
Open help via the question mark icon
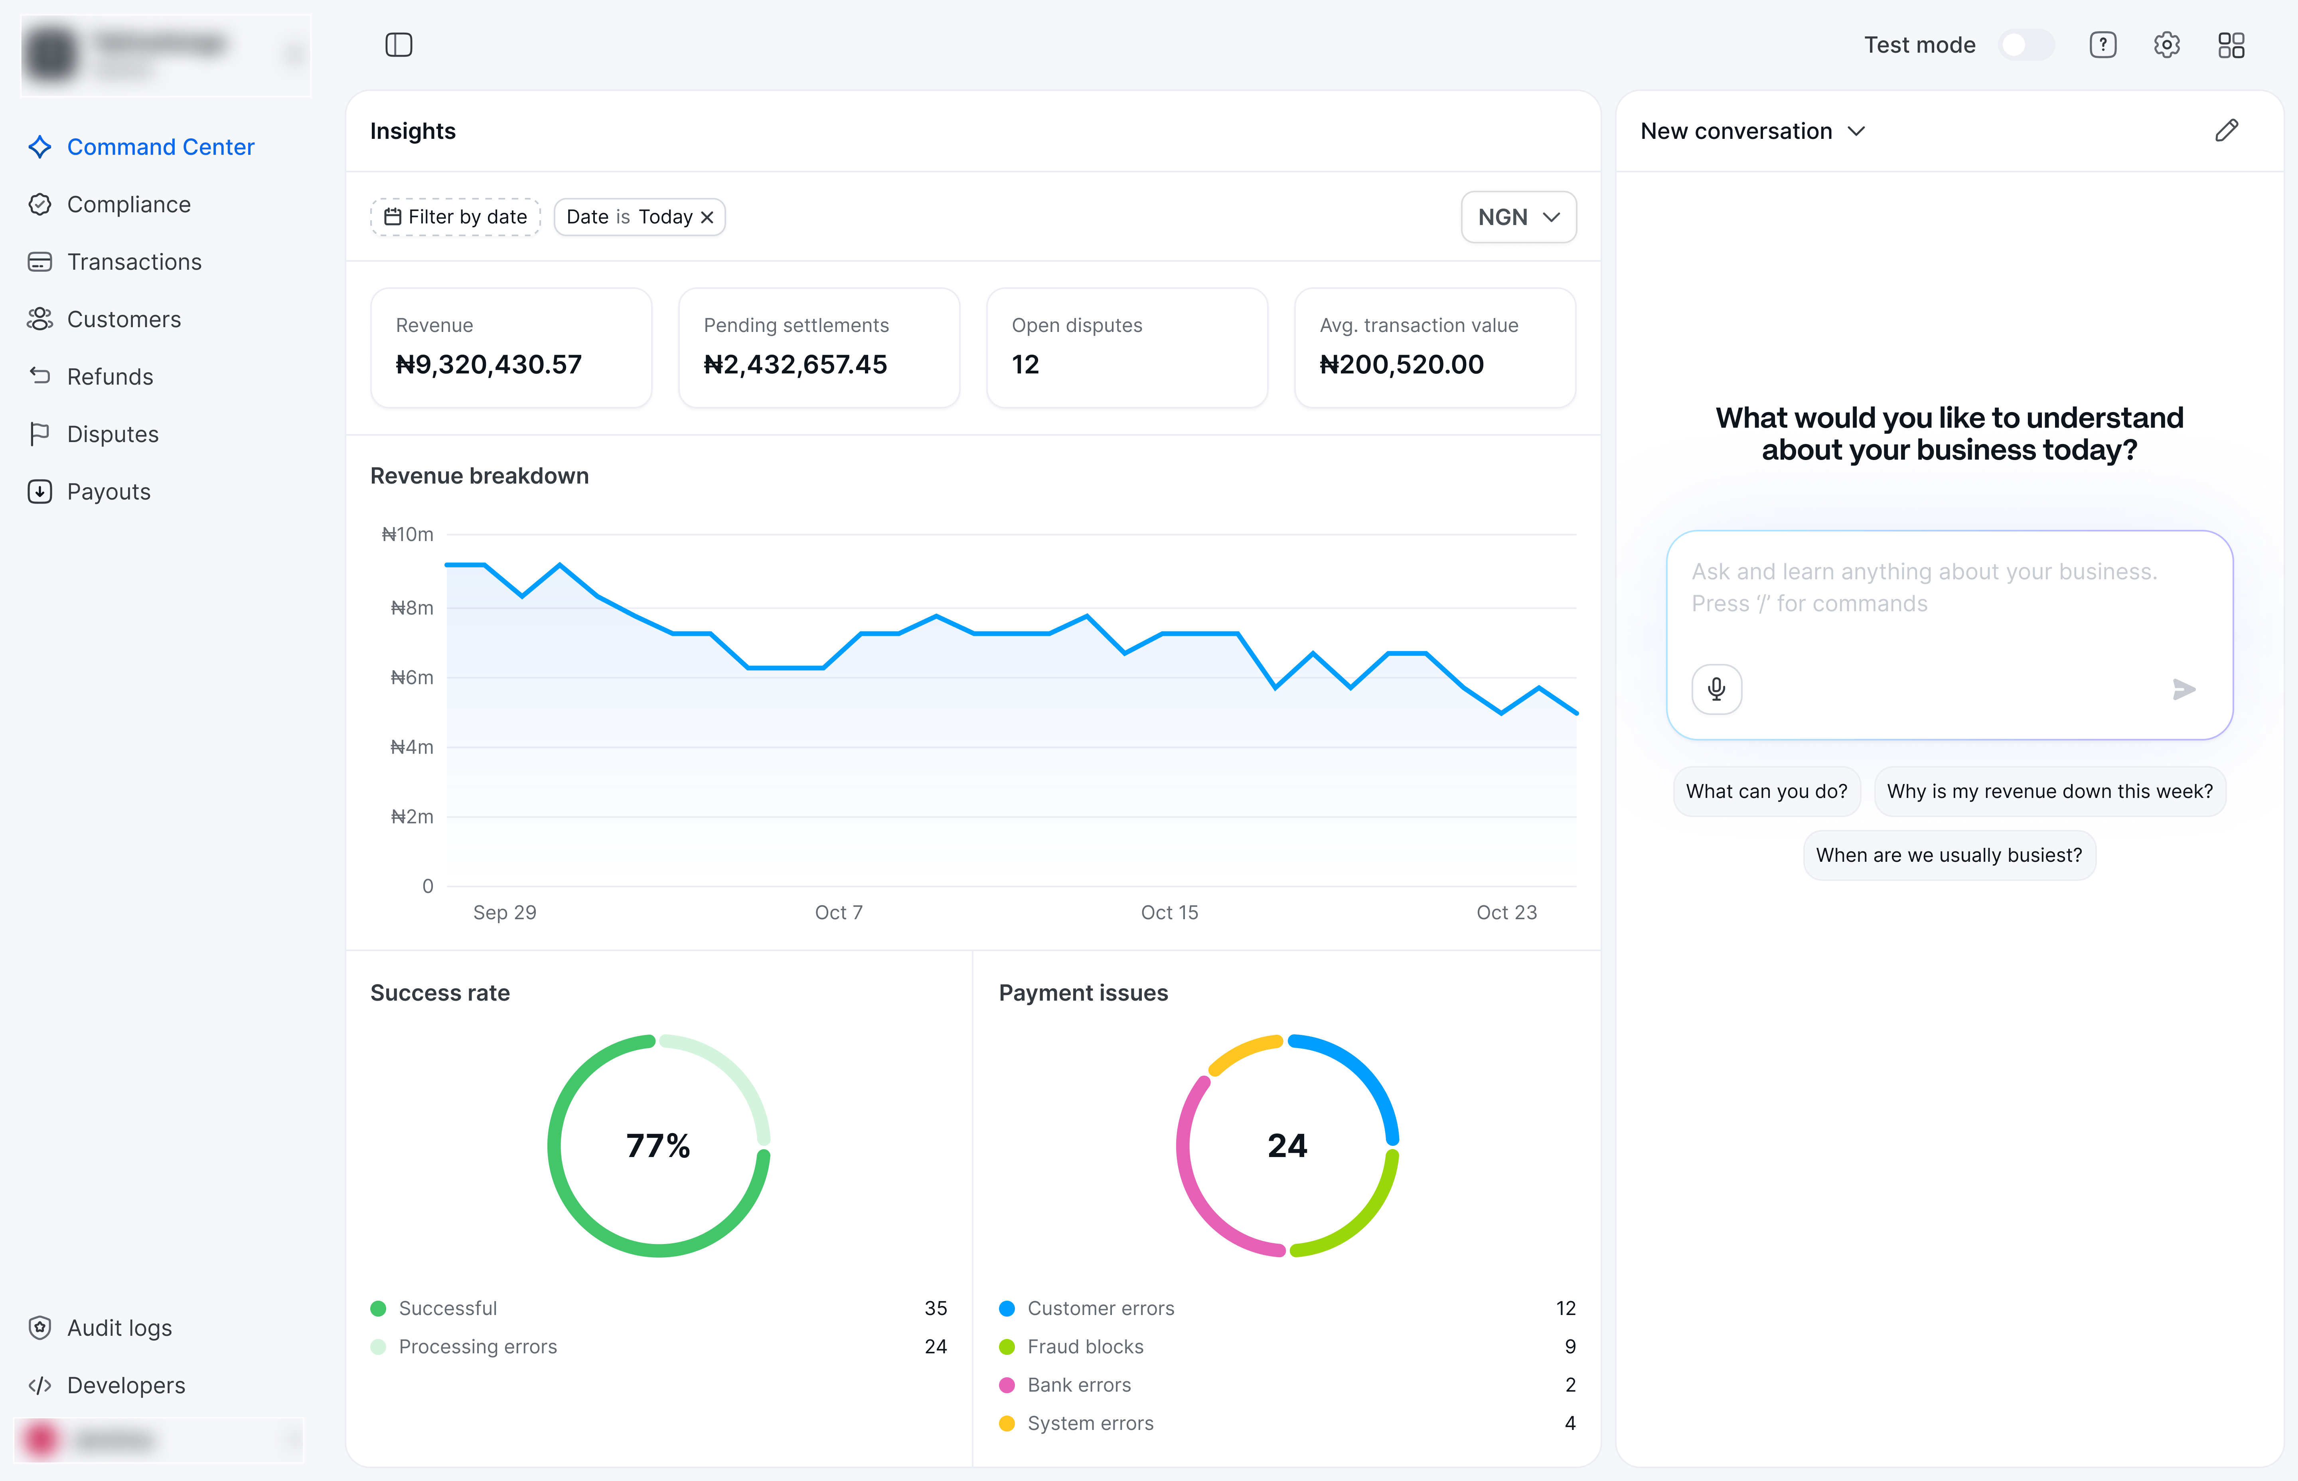(2103, 45)
